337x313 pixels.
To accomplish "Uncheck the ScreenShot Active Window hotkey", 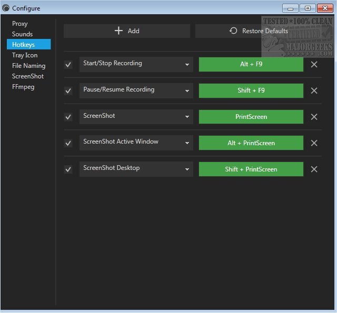I will pyautogui.click(x=68, y=143).
